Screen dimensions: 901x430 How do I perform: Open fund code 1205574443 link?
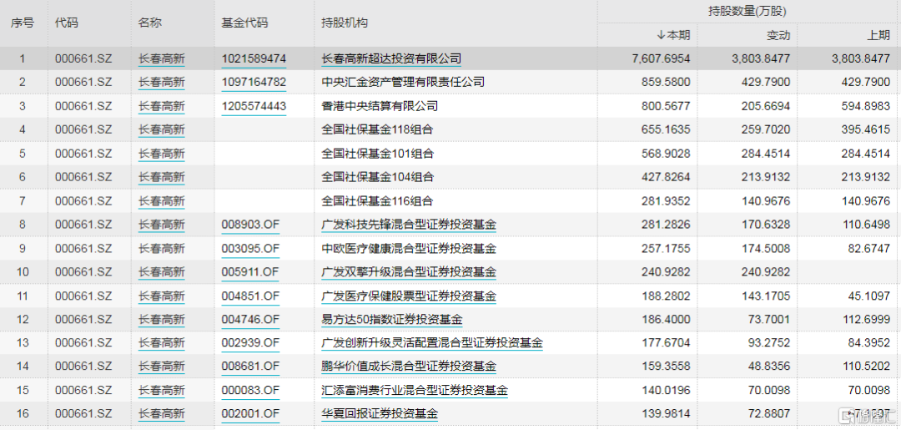[x=254, y=106]
